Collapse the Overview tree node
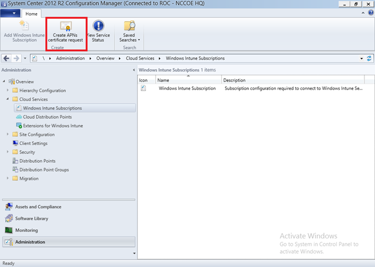The image size is (375, 267). [4, 81]
